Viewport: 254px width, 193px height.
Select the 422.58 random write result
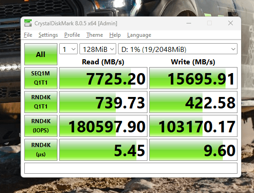coord(193,102)
